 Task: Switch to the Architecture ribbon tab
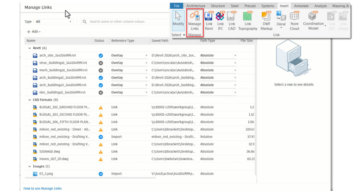[196, 6]
